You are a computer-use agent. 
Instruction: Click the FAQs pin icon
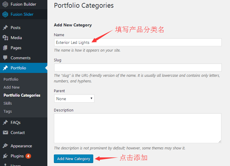(5, 122)
